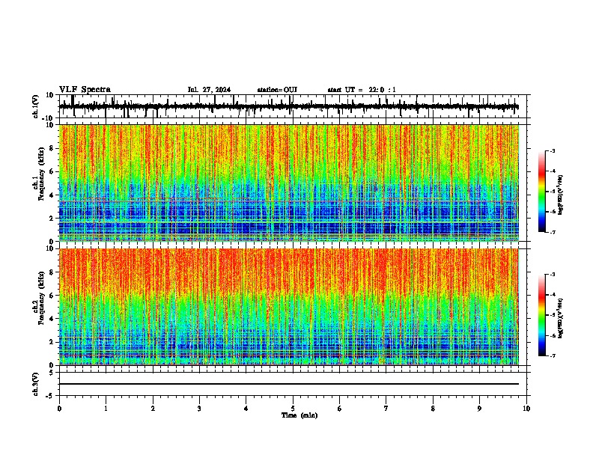
Task: Click the "-3" label on ch.2 colorbar
Action: point(553,275)
